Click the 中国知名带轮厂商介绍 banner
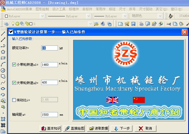Viewport: 189px width, 134px height. [x=129, y=112]
